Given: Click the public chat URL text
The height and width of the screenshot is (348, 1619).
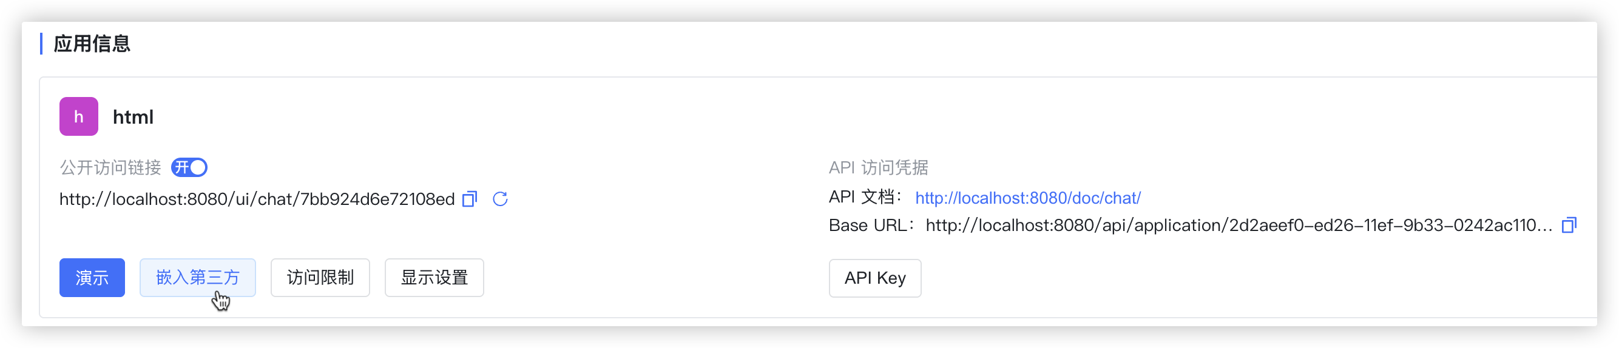Looking at the screenshot, I should (x=257, y=199).
